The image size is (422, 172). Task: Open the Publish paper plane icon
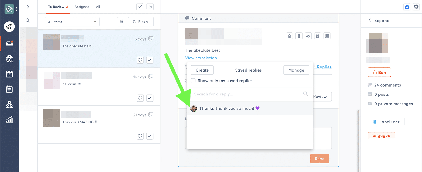click(x=9, y=27)
